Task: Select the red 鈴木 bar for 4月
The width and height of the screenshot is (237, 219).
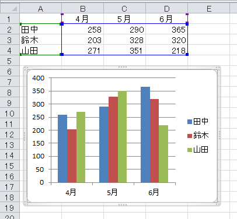Action: click(x=72, y=156)
